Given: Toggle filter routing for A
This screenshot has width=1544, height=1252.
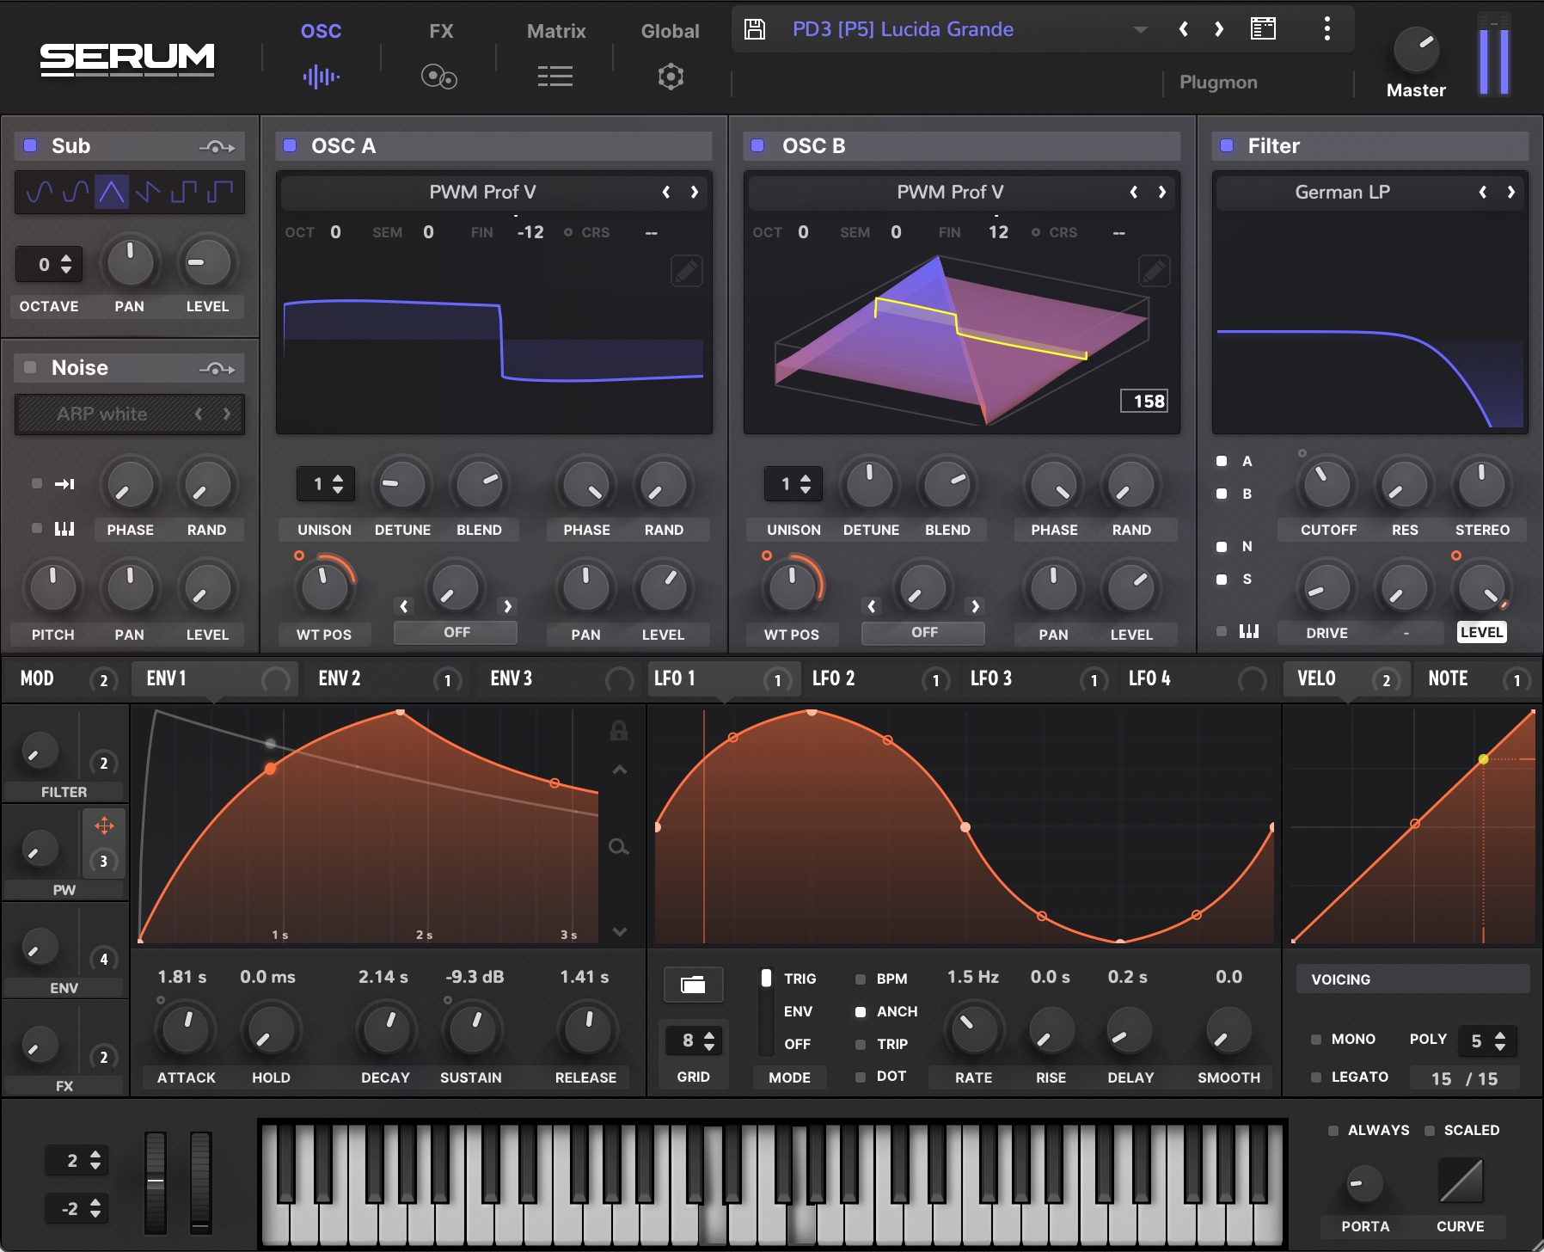Looking at the screenshot, I should [1222, 461].
